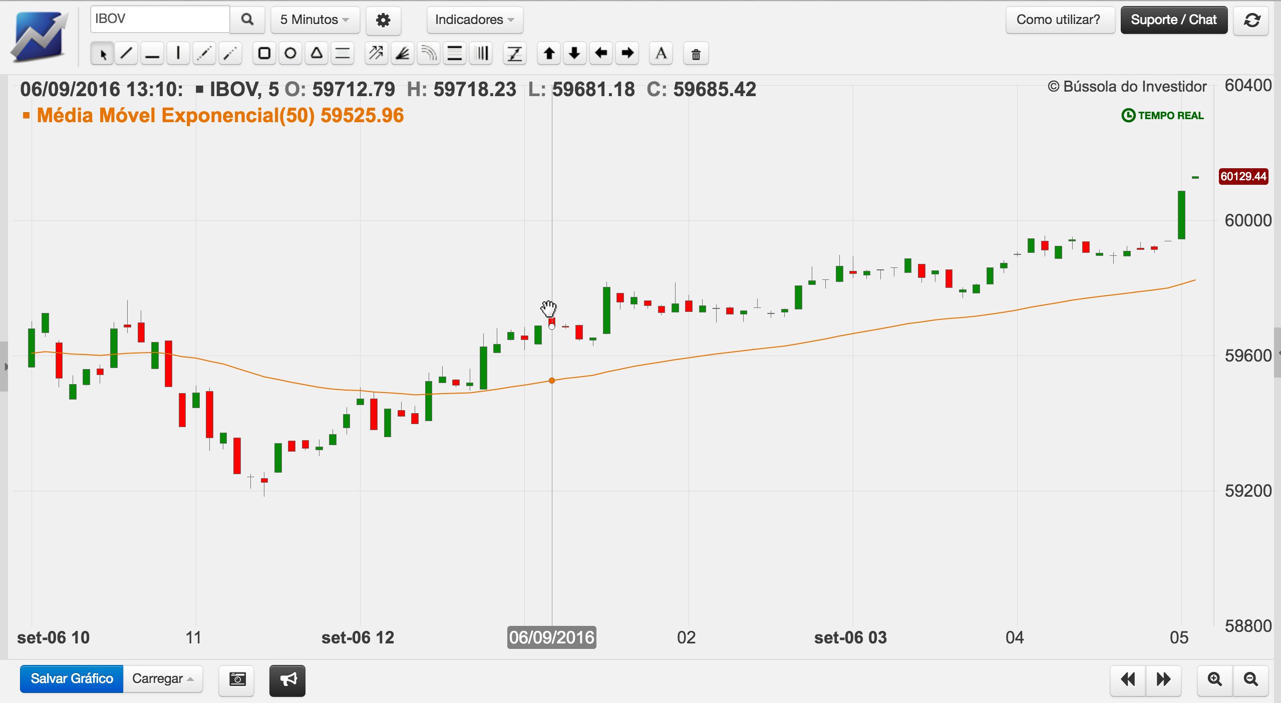Screen dimensions: 1281x703
Task: Click the set-06 12 time axis label
Action: click(x=358, y=637)
